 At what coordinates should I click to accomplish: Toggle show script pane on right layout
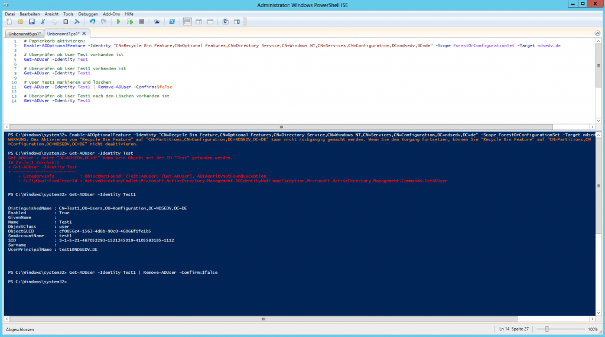(198, 21)
